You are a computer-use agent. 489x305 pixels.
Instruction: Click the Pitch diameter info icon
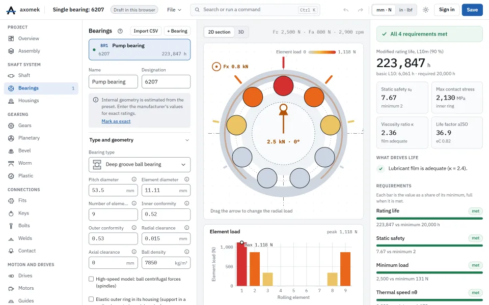tap(134, 179)
